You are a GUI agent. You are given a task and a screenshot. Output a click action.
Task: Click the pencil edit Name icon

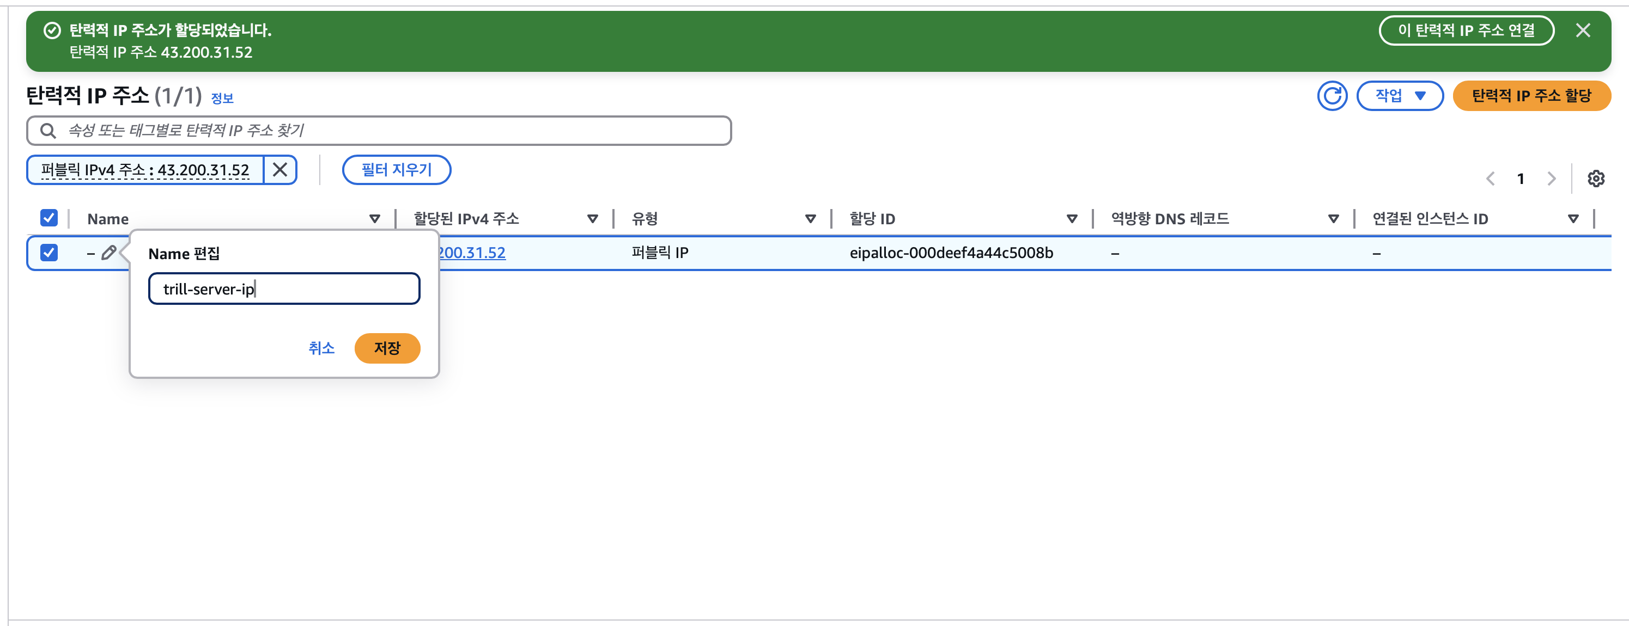pos(109,253)
